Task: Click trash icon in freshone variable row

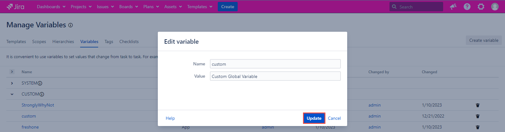Action: click(478, 127)
